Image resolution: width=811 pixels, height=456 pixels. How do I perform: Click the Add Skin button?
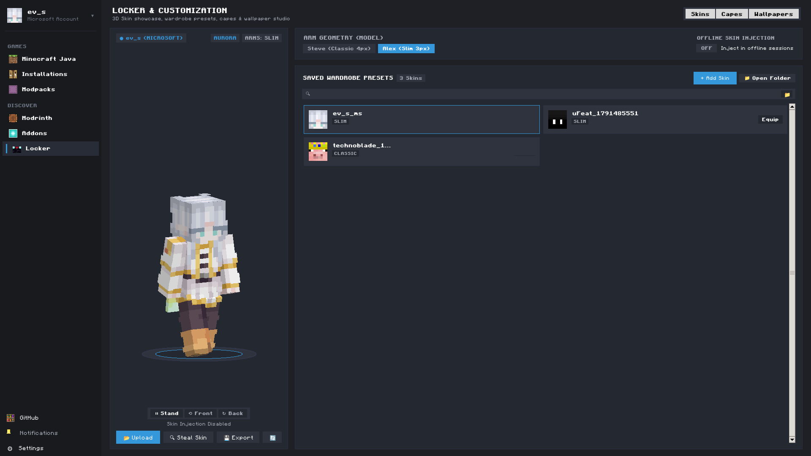(x=715, y=78)
